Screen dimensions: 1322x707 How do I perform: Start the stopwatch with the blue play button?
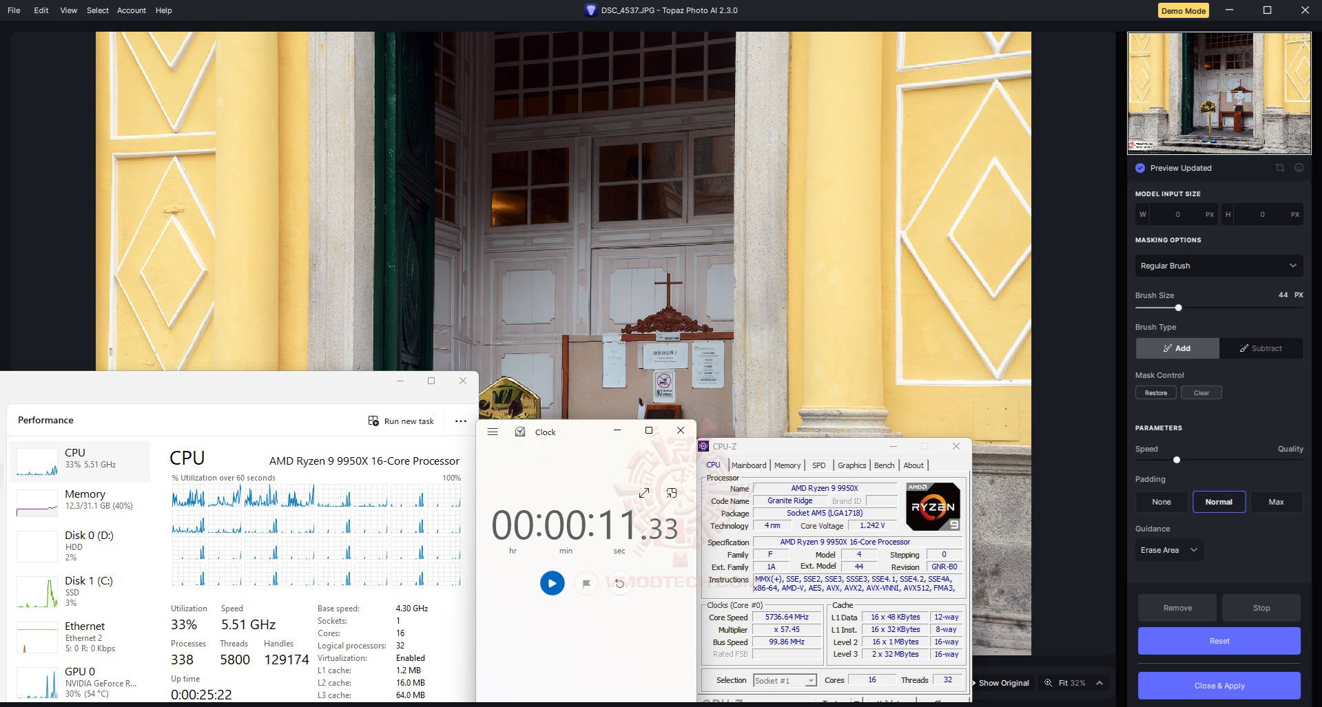coord(552,583)
